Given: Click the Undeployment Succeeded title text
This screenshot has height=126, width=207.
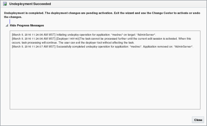Looking at the screenshot, I should coord(30,4).
